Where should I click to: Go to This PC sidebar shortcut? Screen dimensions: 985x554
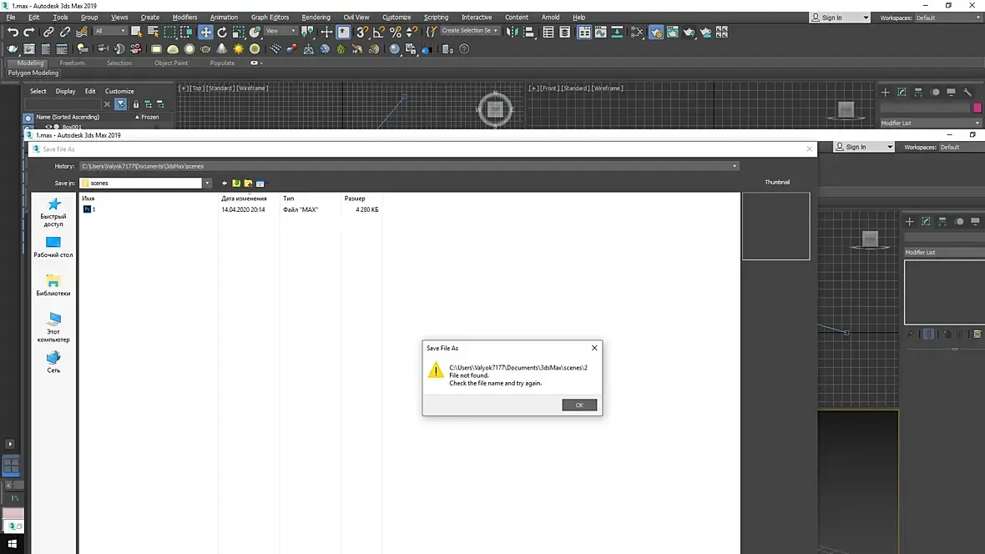[x=53, y=327]
